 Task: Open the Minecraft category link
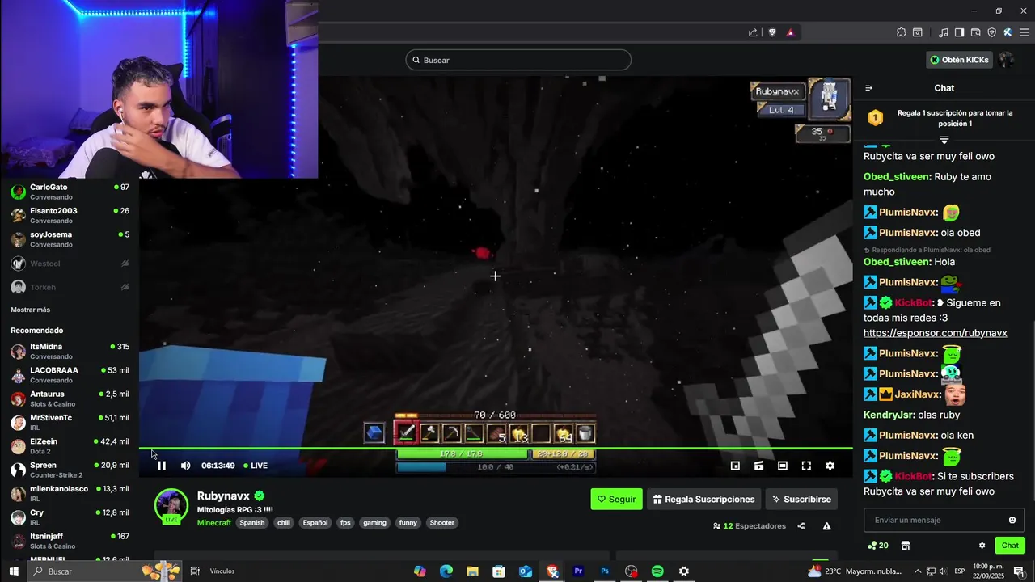[x=214, y=523]
